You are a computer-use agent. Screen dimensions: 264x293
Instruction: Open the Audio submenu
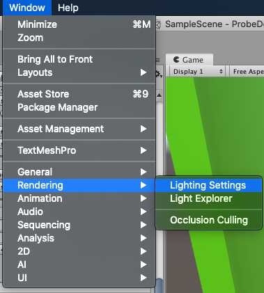coord(79,212)
